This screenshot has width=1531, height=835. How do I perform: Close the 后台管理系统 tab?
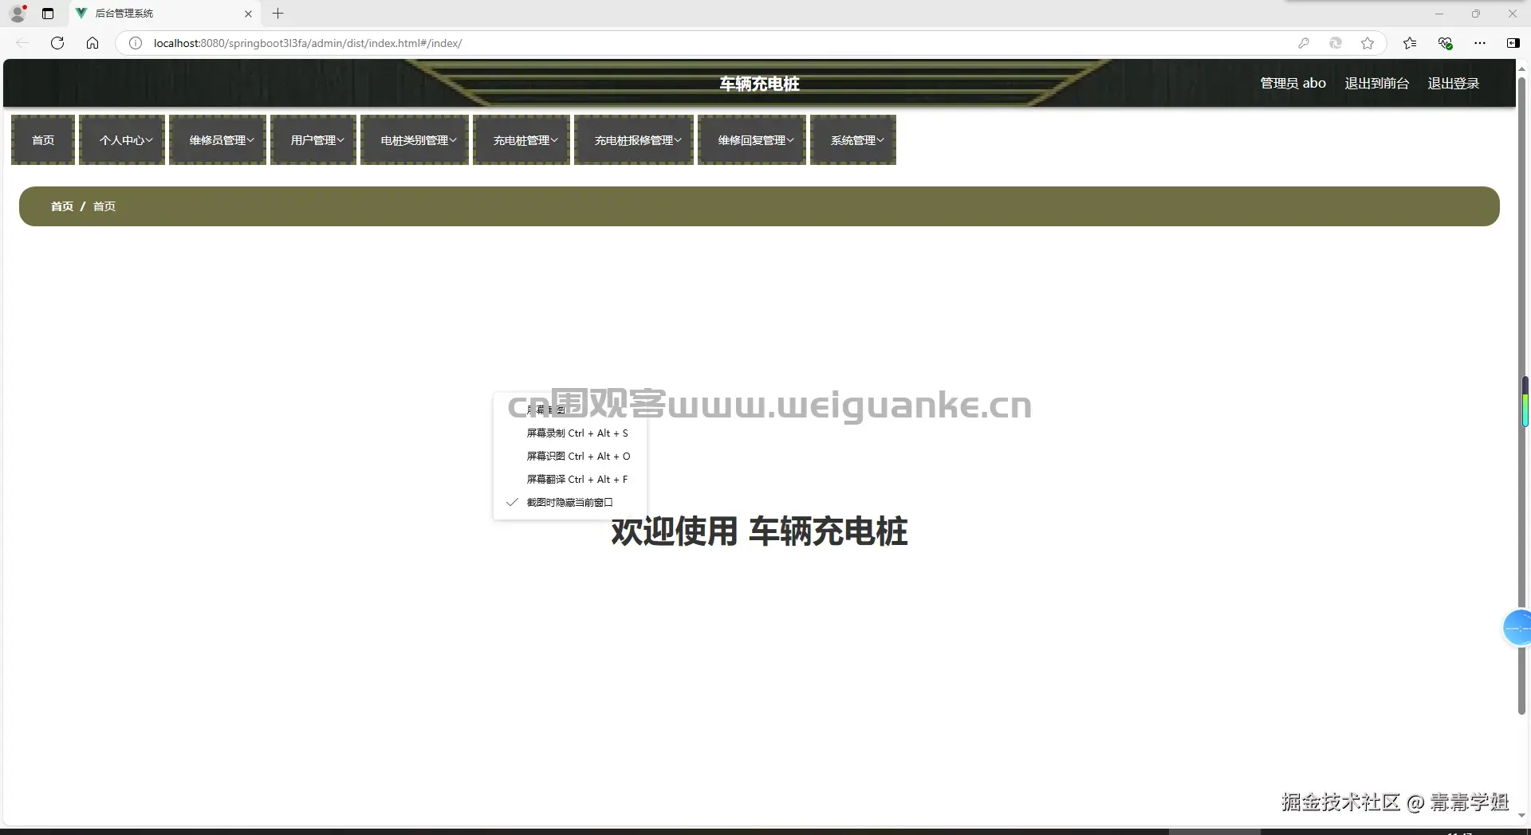pyautogui.click(x=248, y=14)
